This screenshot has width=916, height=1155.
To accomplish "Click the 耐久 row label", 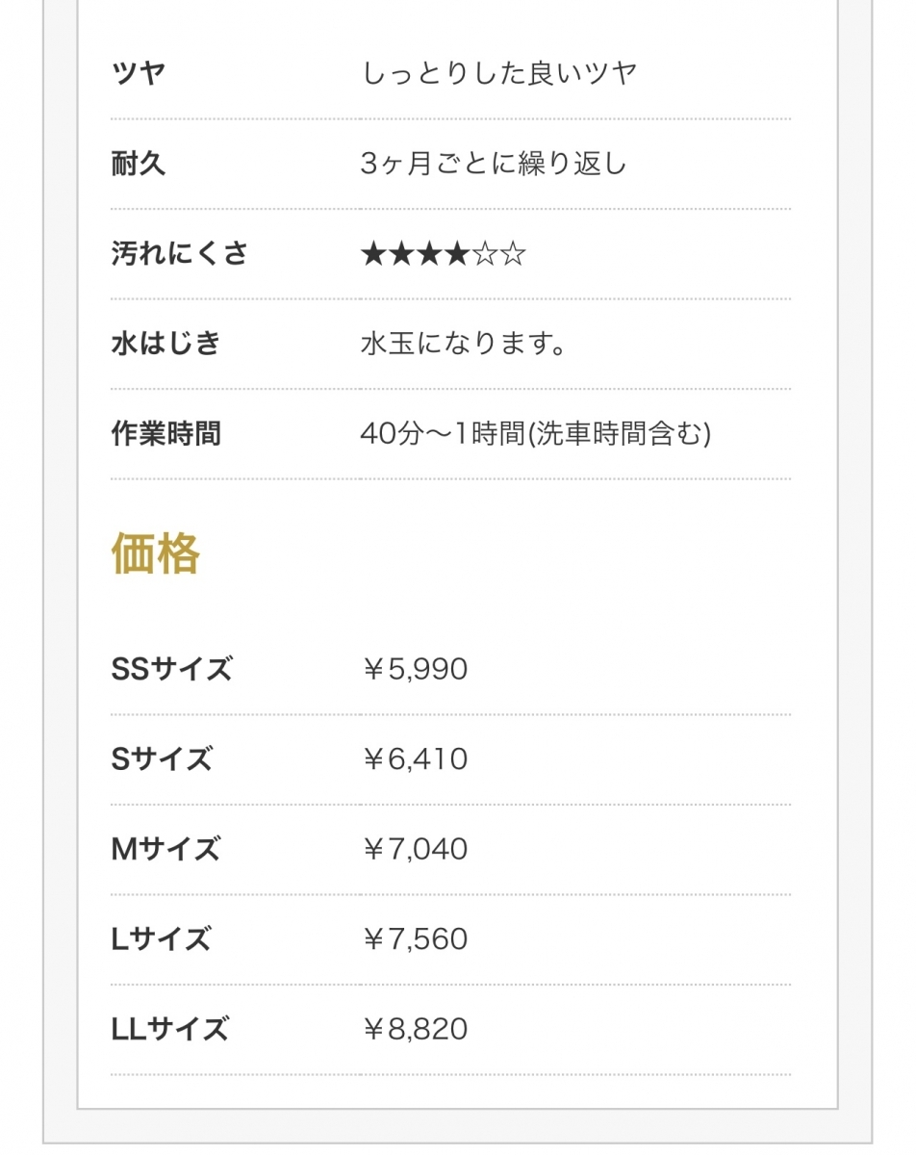I will [140, 164].
